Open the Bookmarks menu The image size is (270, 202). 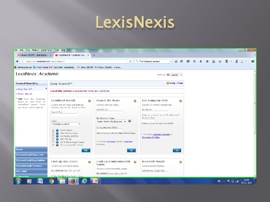(x=46, y=50)
